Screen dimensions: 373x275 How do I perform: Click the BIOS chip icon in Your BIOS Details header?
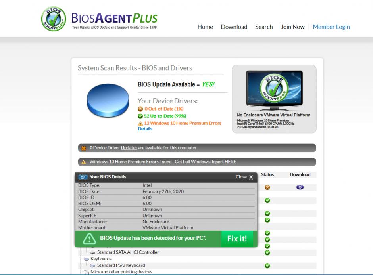(83, 177)
